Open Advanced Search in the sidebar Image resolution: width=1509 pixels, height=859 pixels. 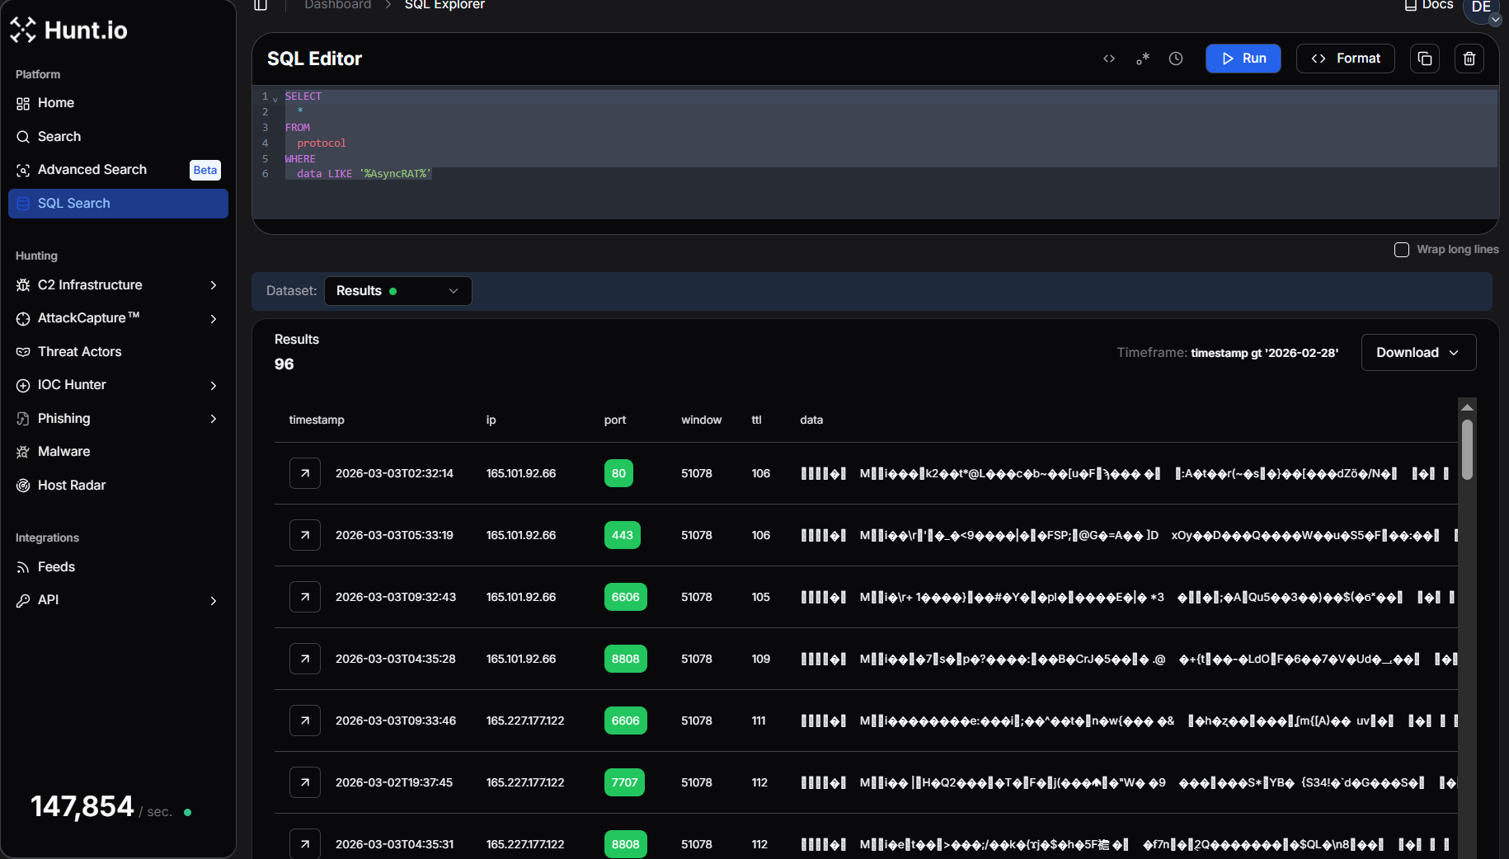point(92,170)
